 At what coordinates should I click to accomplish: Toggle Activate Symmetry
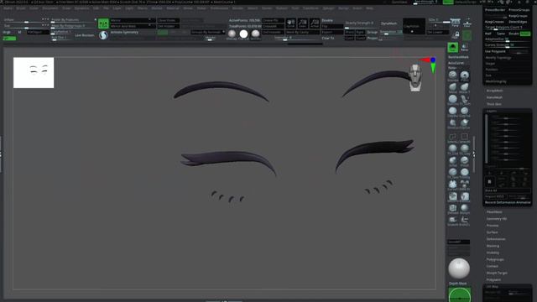tap(125, 32)
